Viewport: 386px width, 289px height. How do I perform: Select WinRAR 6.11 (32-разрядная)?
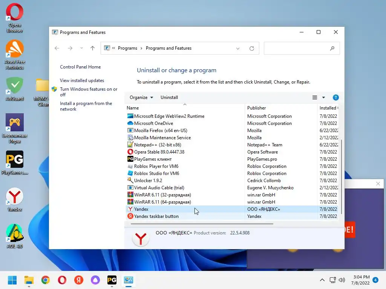pos(231,195)
